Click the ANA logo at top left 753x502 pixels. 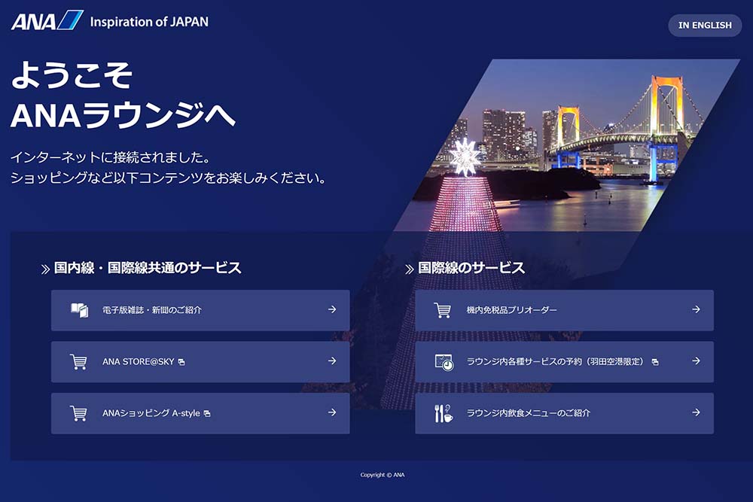coord(47,20)
